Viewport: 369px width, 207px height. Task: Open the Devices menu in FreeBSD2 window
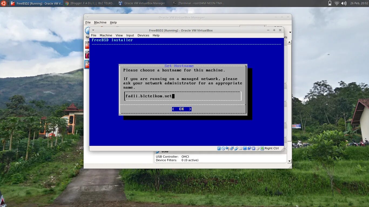(143, 35)
